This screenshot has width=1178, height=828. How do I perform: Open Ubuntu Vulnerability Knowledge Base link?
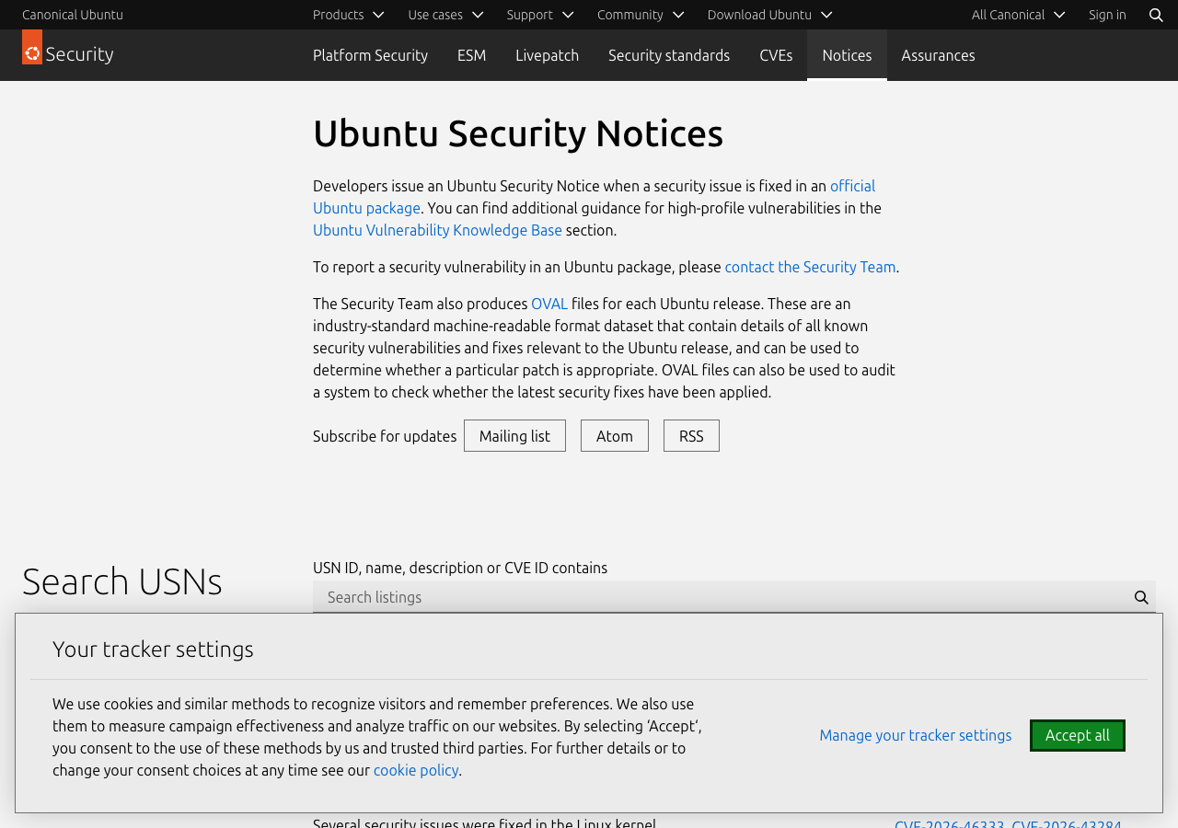point(437,230)
